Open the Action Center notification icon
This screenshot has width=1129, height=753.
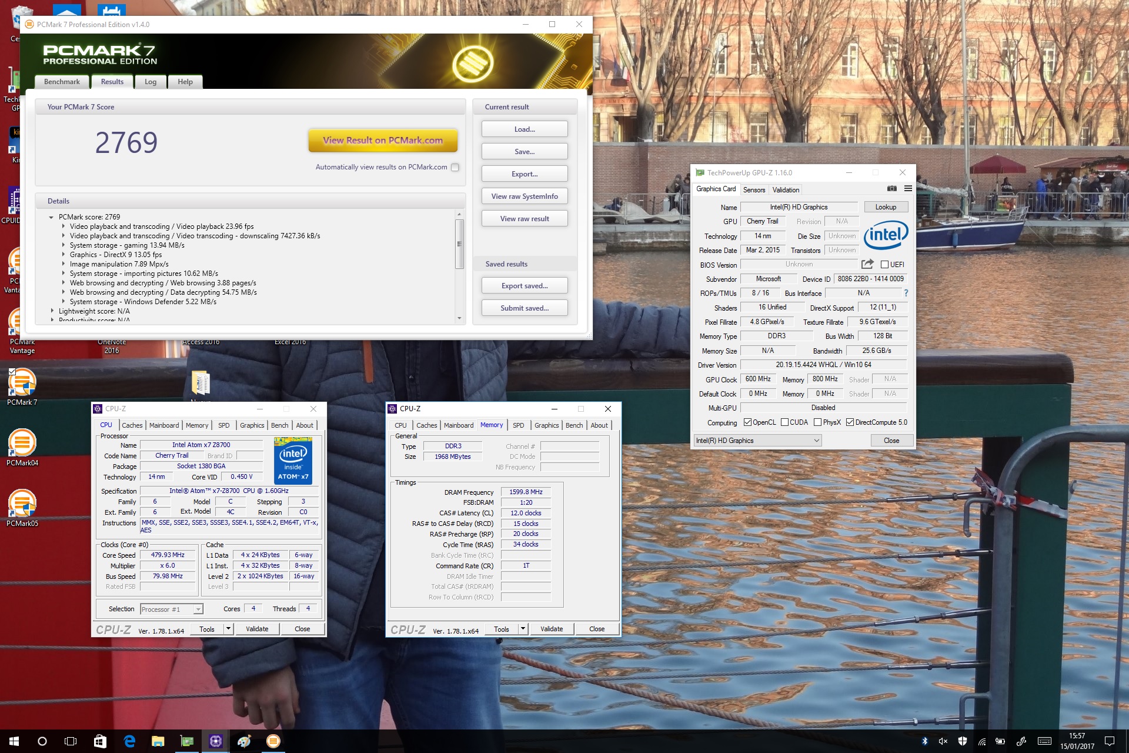pos(1110,741)
